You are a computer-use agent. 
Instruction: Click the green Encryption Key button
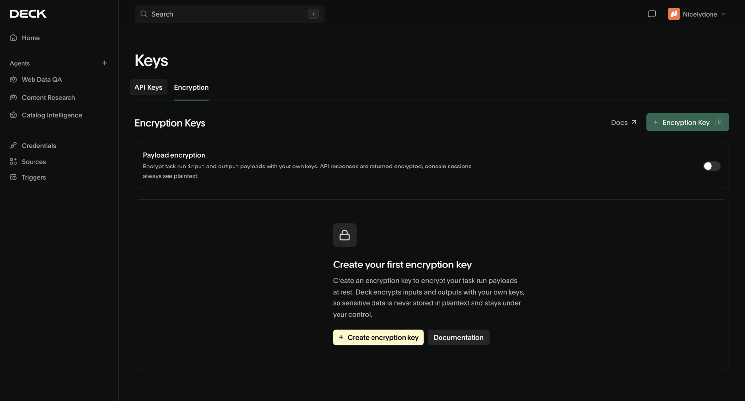click(687, 122)
